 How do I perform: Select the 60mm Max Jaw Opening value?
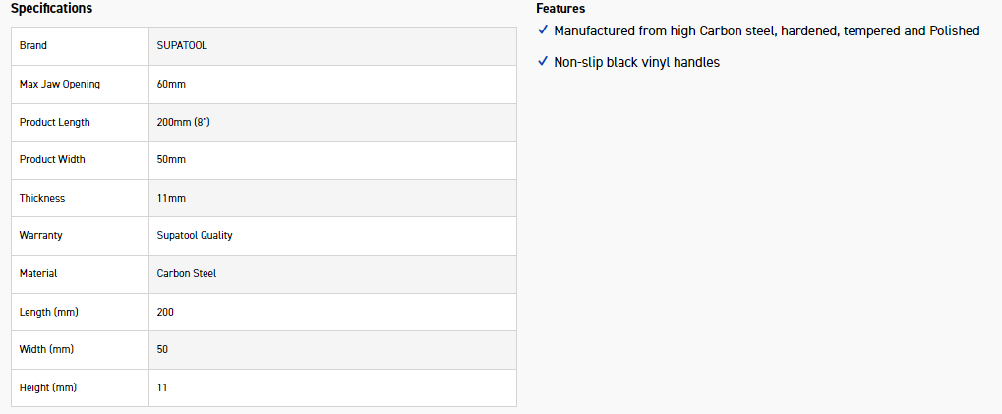point(171,84)
